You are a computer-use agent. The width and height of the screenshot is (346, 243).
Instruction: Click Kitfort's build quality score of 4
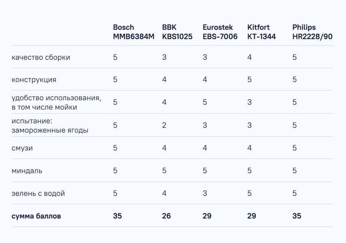click(249, 57)
